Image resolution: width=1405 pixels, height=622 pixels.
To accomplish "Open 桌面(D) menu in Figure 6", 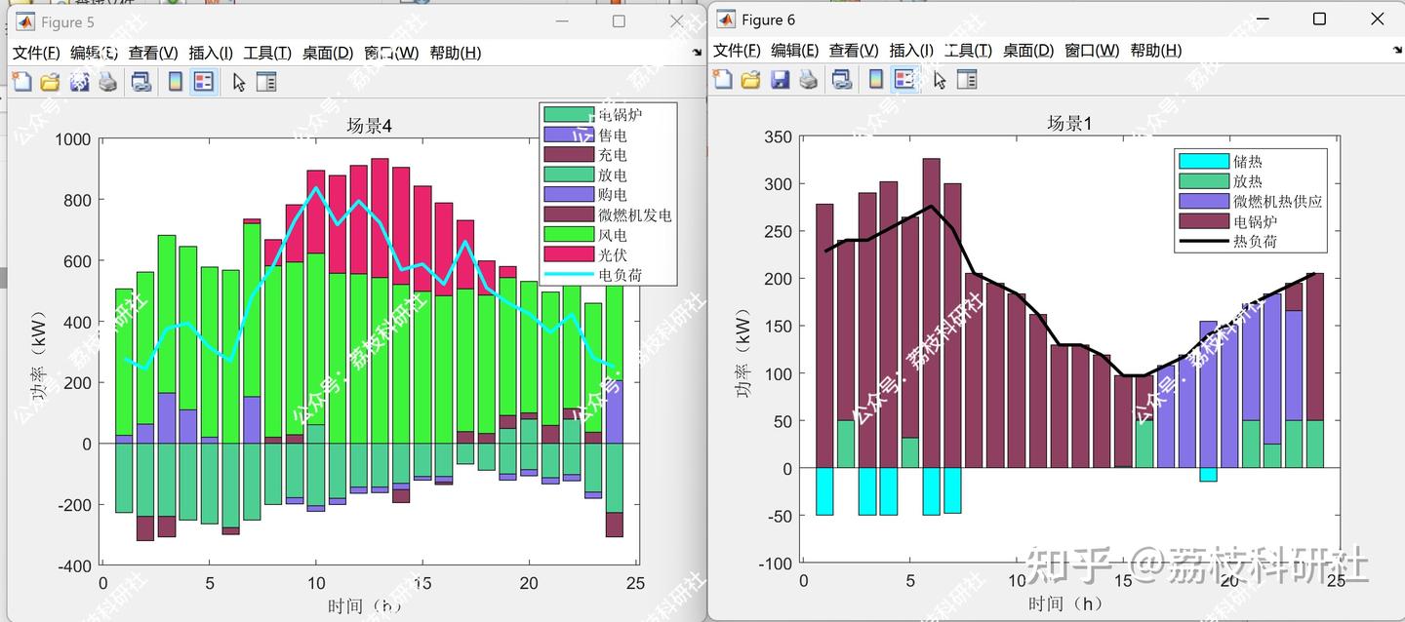I will point(1028,51).
